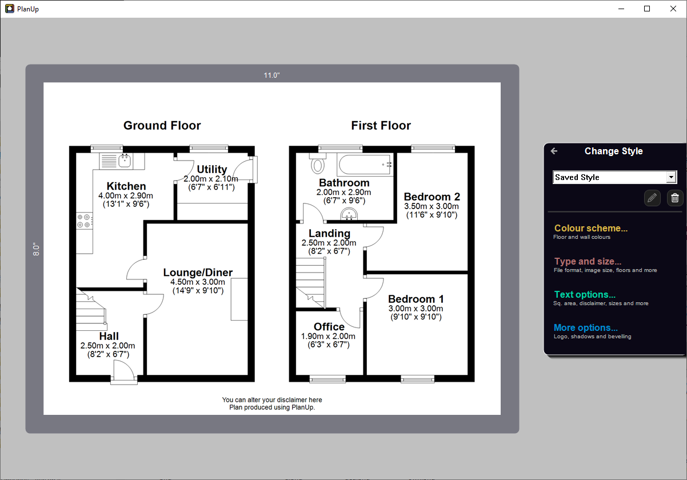Click the bathtub symbol in Bathroom
Viewport: 687px width, 480px height.
click(x=365, y=165)
